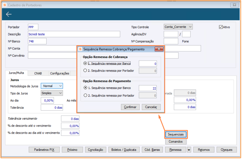The height and width of the screenshot is (159, 242).
Task: Click the Nº Conta input field
Action: click(52, 48)
